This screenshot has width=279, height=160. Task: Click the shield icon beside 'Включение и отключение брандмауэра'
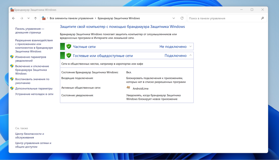coord(12,66)
